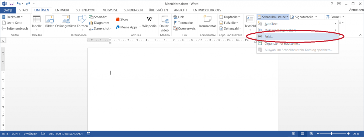Switch to the SEITENLAYOUT ribbon tab
This screenshot has width=364, height=137.
[86, 10]
